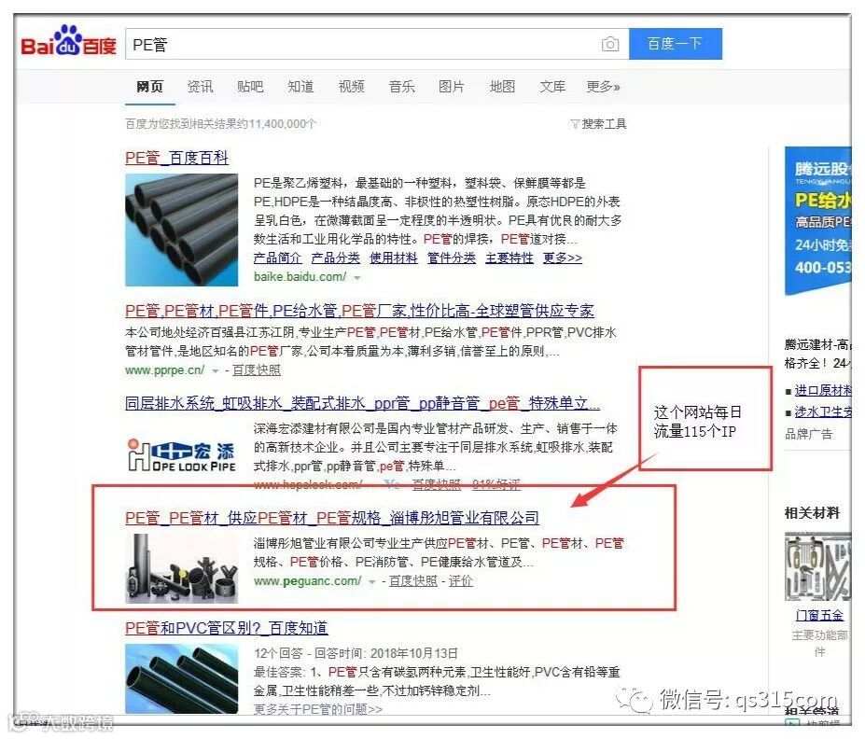Click the 宏添 Hope Look Pipe logo
Viewport: 865px width, 739px height.
pos(182,455)
